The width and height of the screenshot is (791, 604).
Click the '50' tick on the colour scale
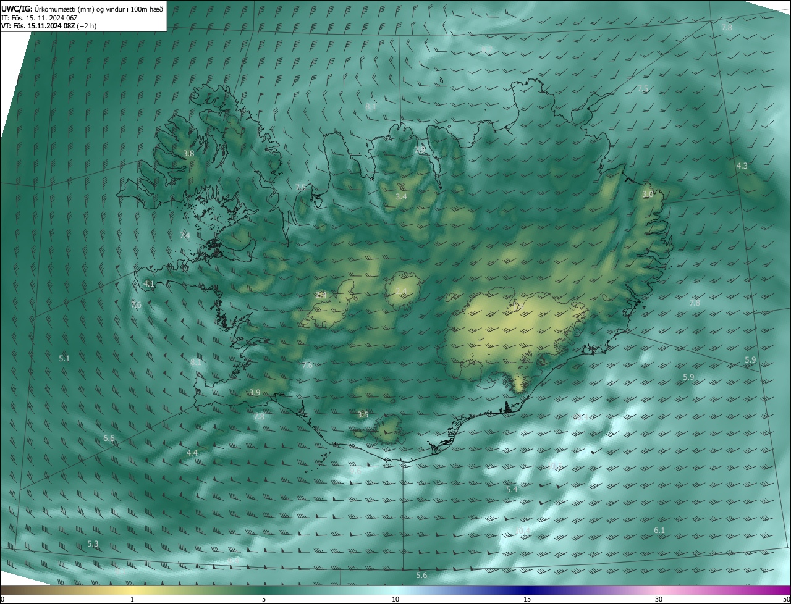(x=786, y=599)
